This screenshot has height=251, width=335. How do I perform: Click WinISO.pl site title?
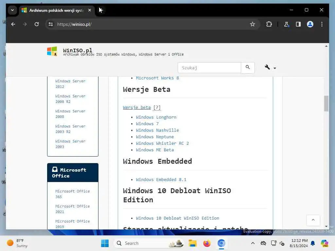pos(78,50)
